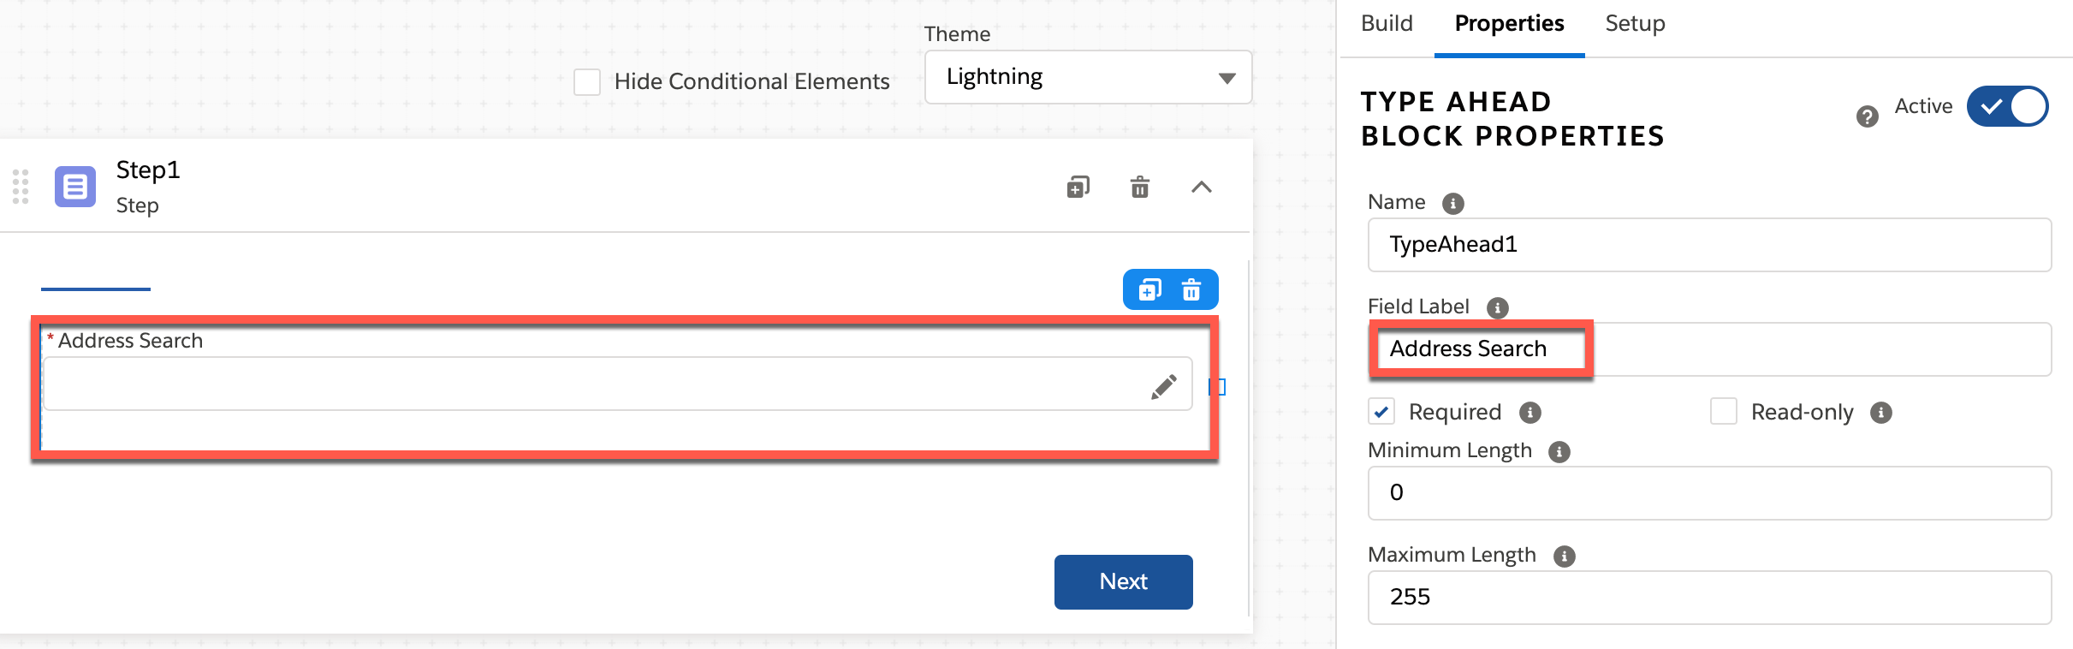
Task: Click the Address Search label on canvas
Action: [x=130, y=341]
